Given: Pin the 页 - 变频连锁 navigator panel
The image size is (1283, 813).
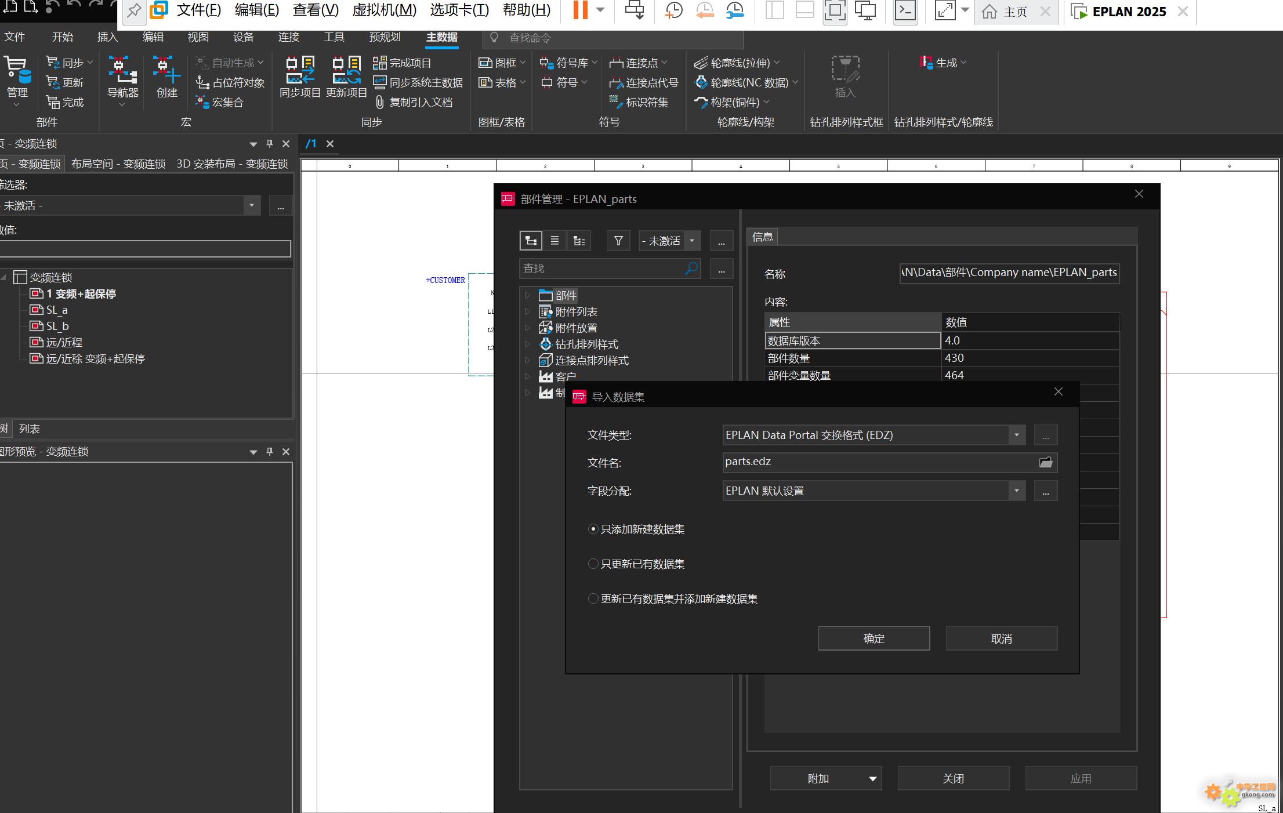Looking at the screenshot, I should [270, 144].
